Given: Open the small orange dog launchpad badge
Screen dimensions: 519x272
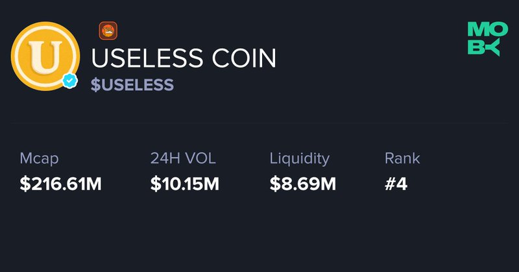Looking at the screenshot, I should pos(108,31).
